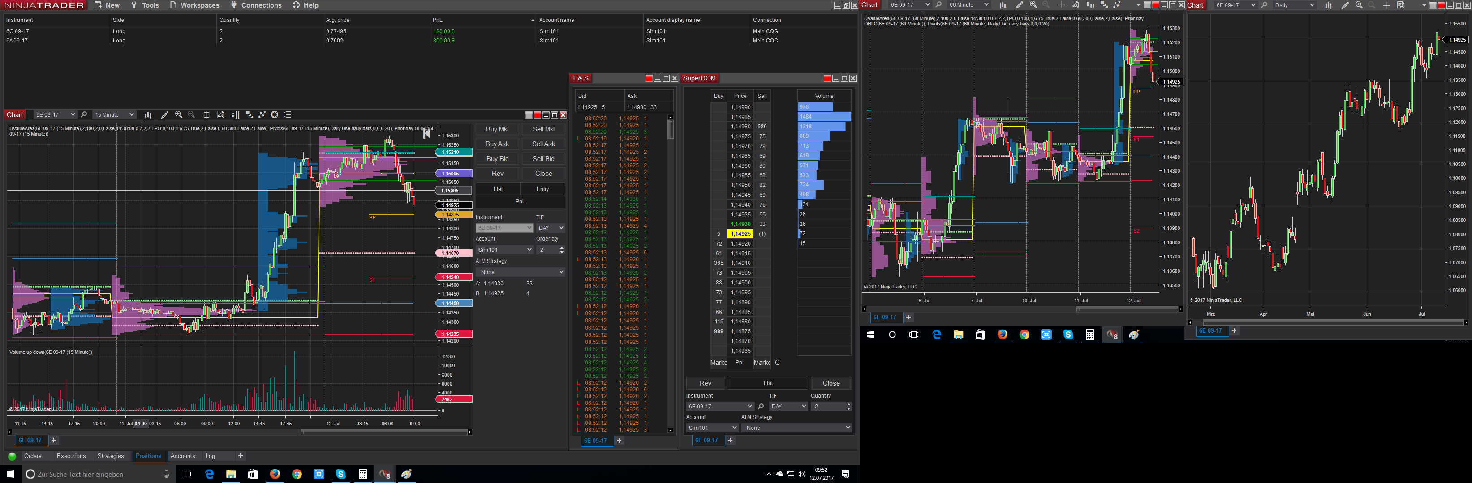Viewport: 1472px width, 483px height.
Task: Zoom in on the 15 Minute chart
Action: click(178, 114)
